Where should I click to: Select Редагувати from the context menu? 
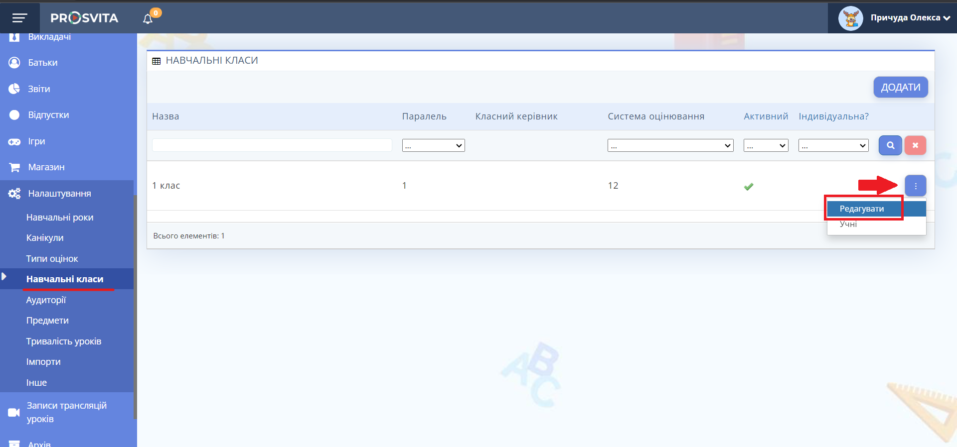click(x=862, y=209)
